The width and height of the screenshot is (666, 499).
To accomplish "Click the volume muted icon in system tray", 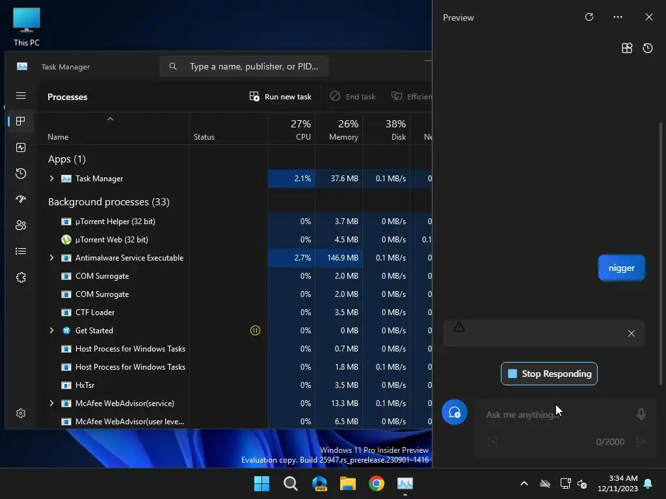I will click(x=582, y=483).
